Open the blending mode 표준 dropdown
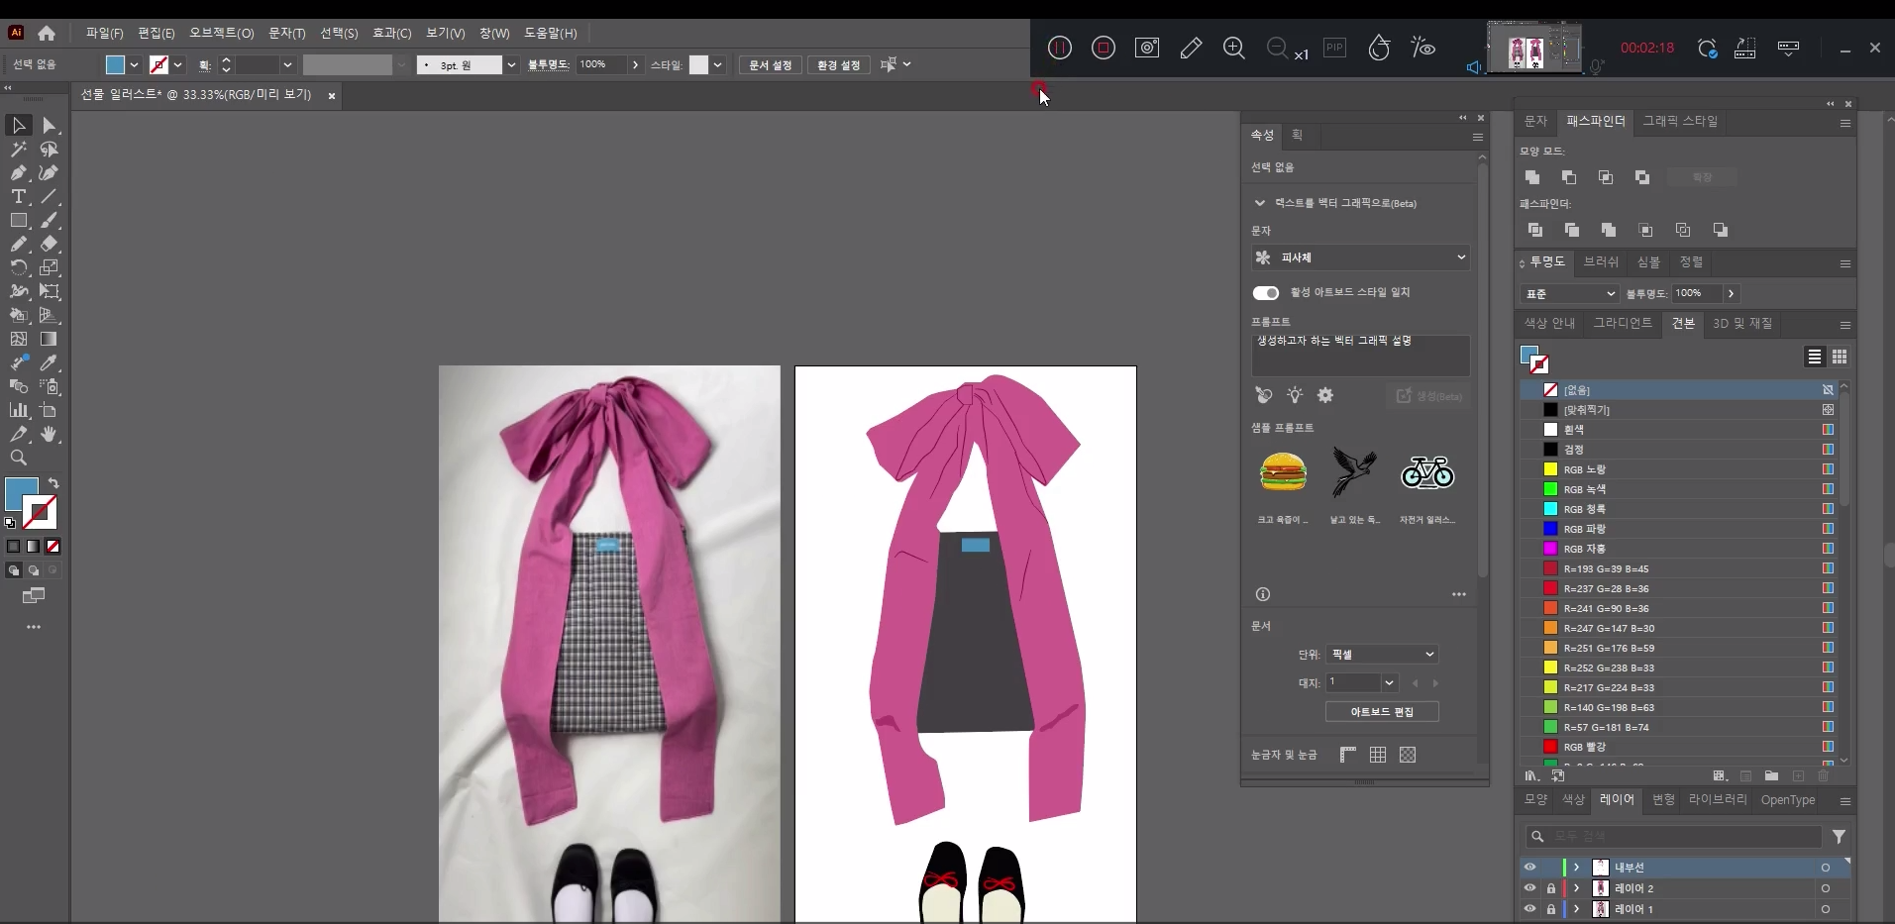 point(1569,294)
